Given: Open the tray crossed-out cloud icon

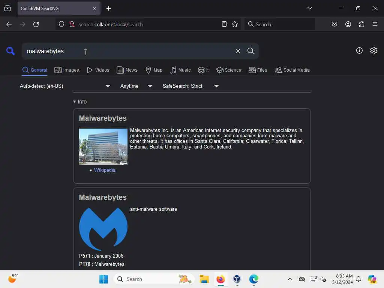Looking at the screenshot, I should (302, 279).
